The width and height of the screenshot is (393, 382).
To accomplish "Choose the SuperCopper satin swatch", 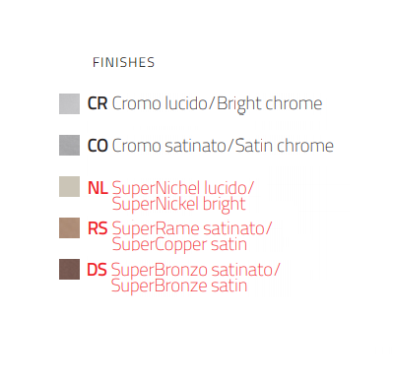I will click(69, 227).
